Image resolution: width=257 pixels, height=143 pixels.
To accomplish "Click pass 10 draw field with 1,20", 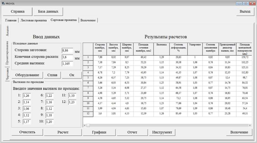I will [50, 122].
